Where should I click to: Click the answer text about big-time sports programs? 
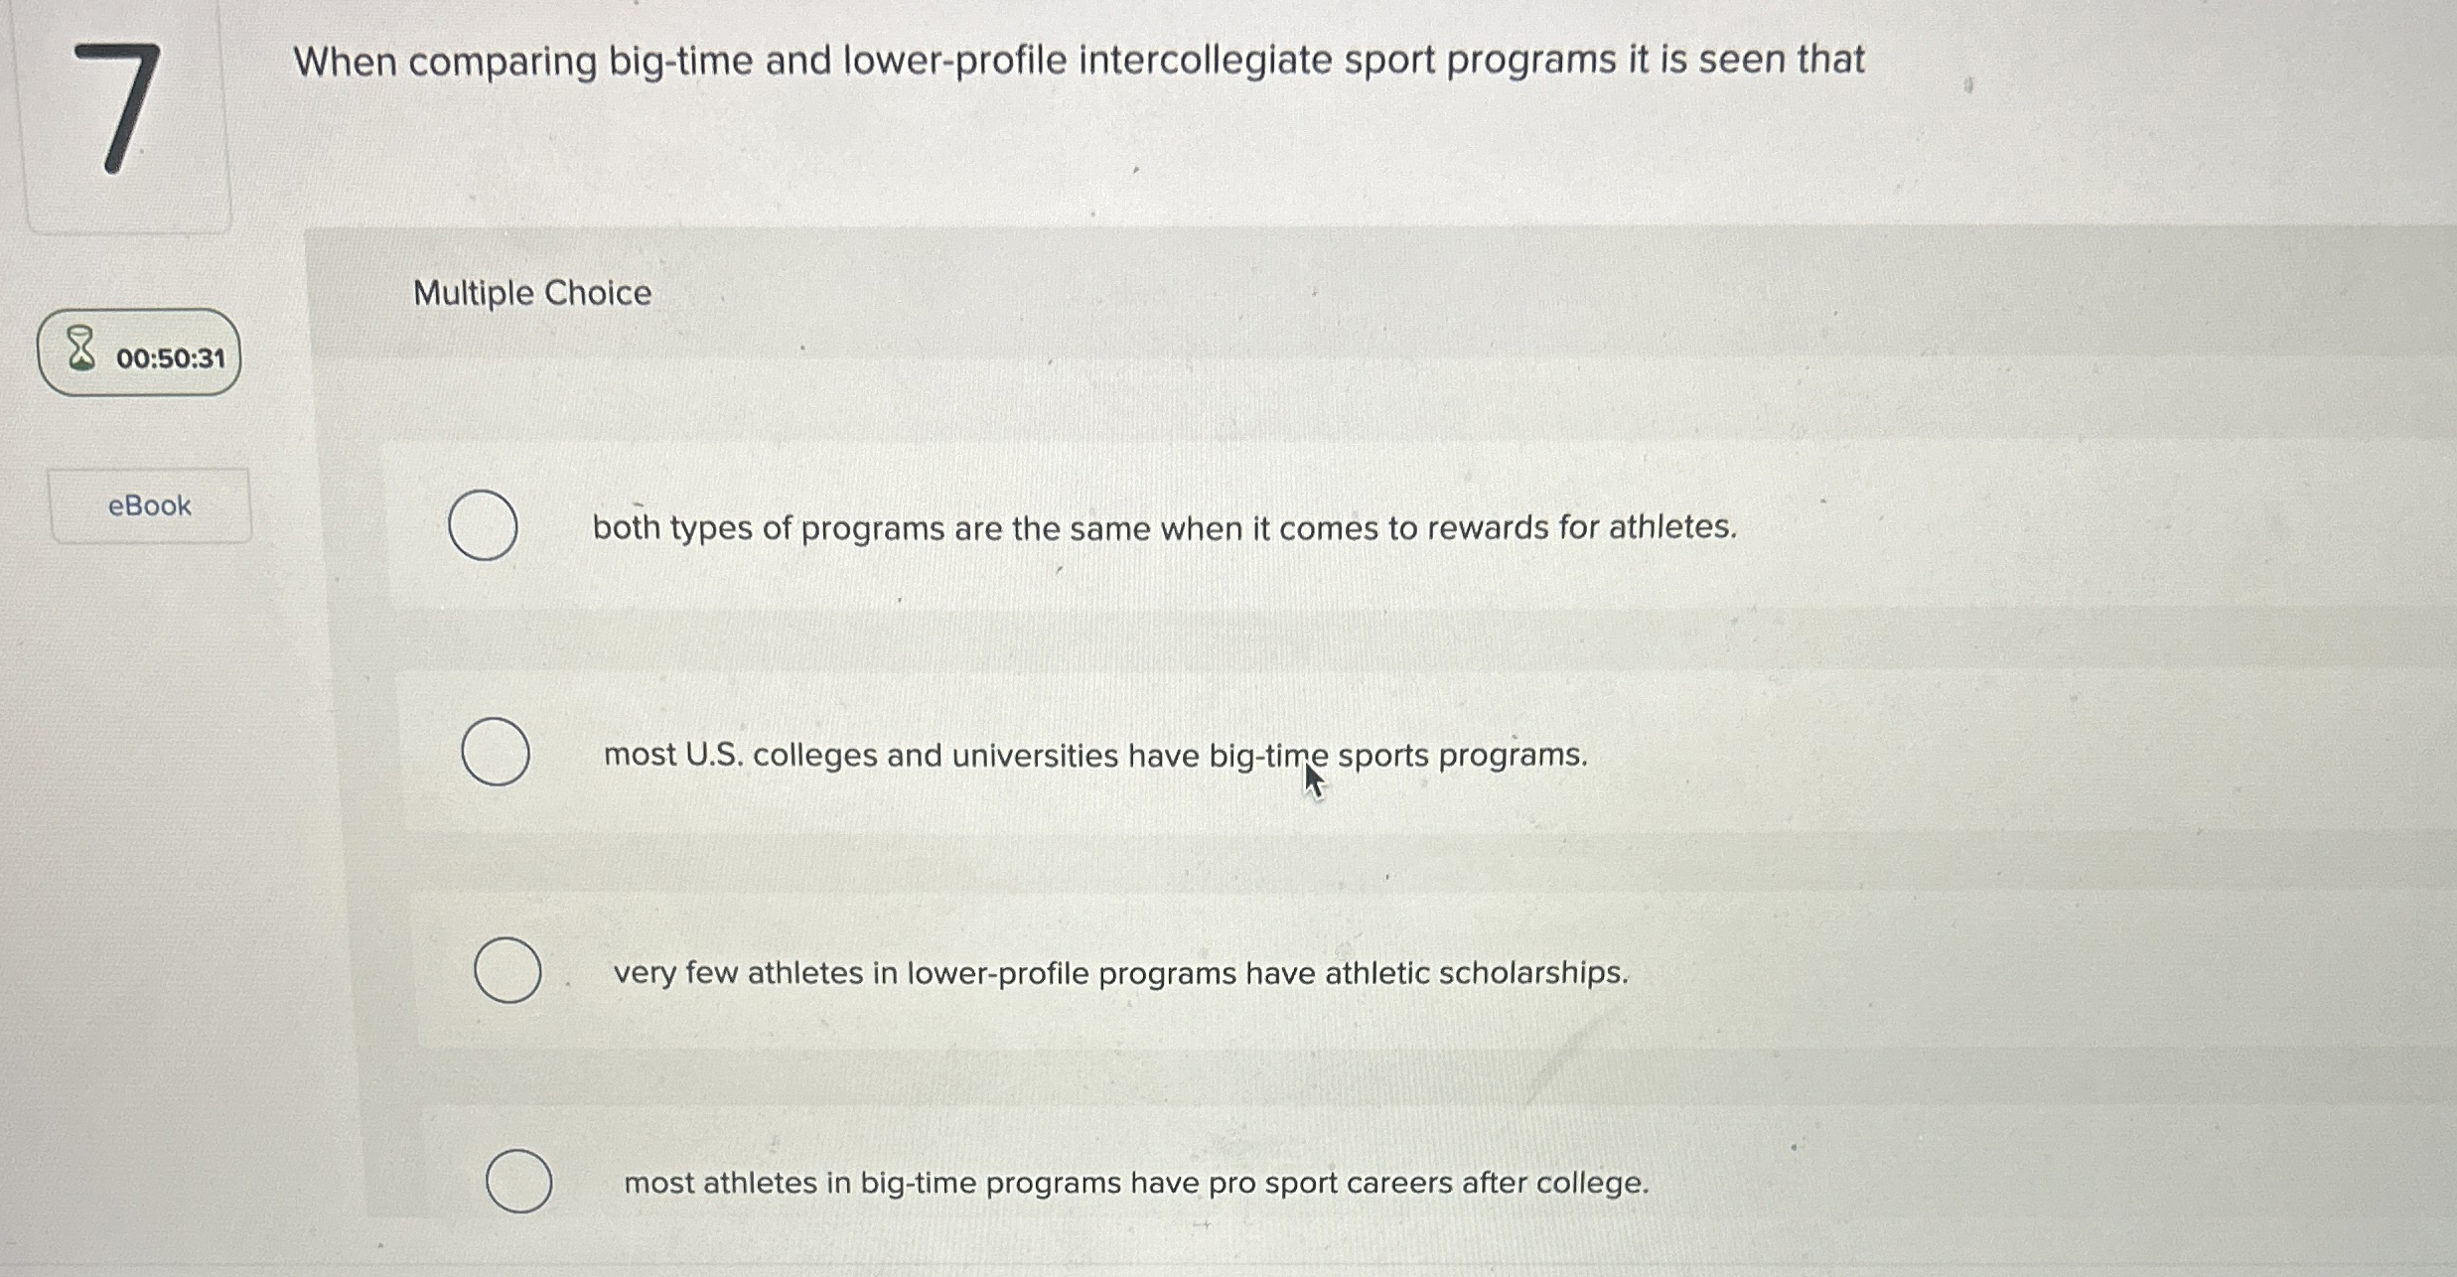(1094, 756)
